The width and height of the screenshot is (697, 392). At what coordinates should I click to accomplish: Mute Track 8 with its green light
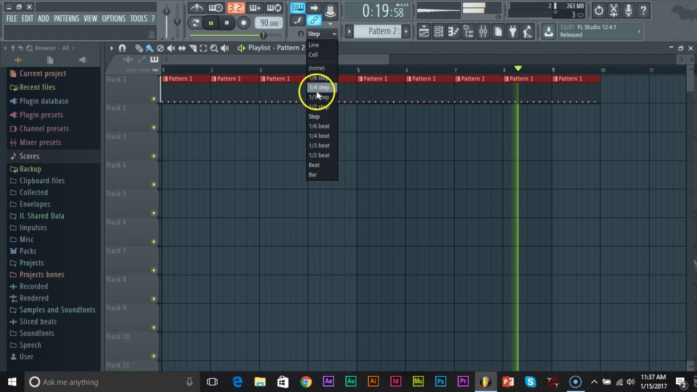(154, 299)
